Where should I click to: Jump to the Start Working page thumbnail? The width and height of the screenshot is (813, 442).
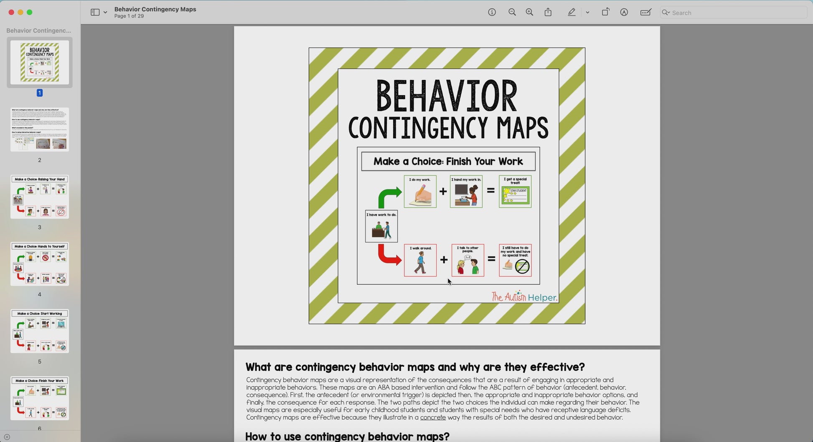click(x=40, y=331)
